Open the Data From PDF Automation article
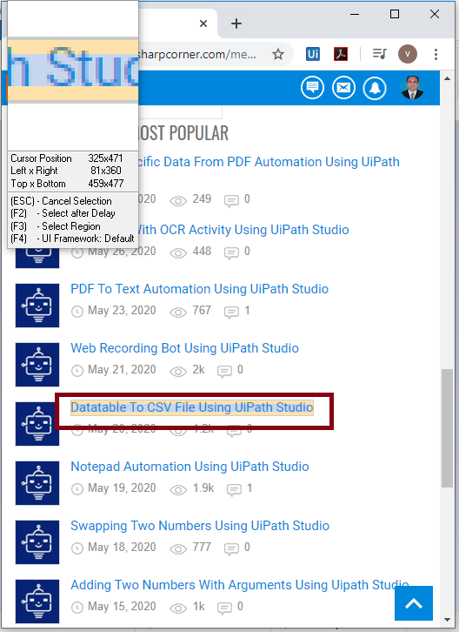Screen dimensions: 459x632 269,162
